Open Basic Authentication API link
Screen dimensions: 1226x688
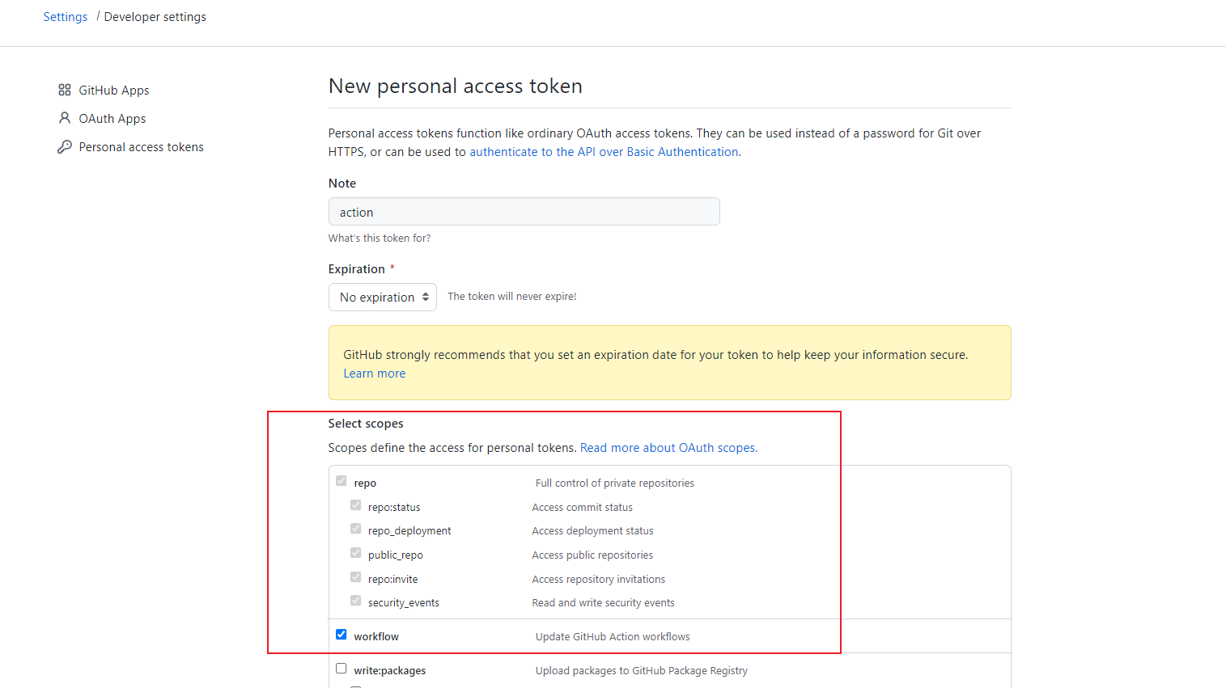click(604, 152)
